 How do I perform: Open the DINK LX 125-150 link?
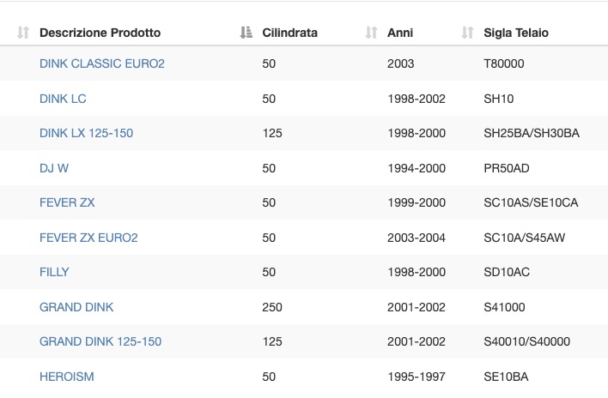[x=86, y=133]
